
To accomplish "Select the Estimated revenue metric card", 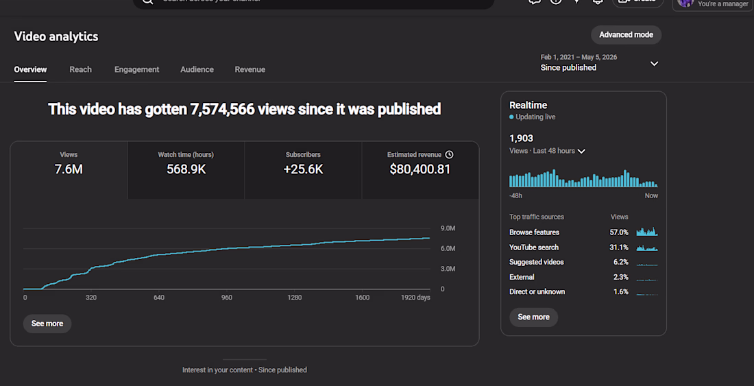I will coord(420,170).
